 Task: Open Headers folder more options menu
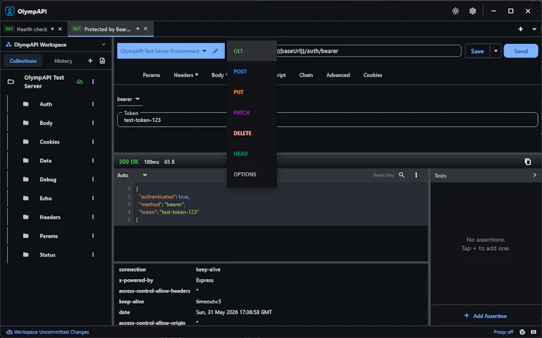[93, 217]
